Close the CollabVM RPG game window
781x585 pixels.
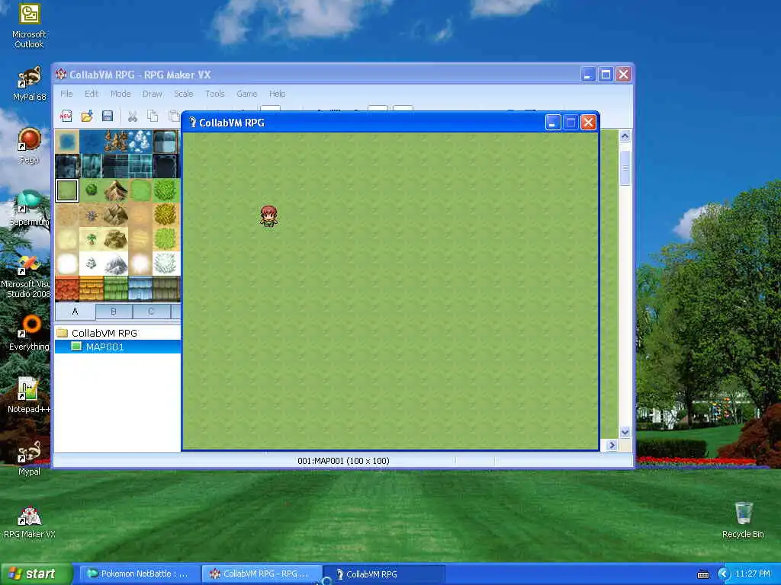[588, 123]
